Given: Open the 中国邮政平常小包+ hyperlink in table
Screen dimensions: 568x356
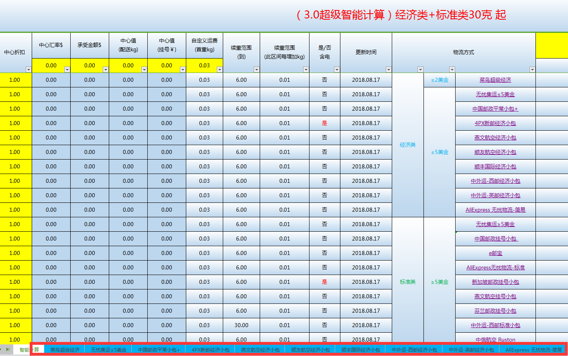Looking at the screenshot, I should pyautogui.click(x=495, y=109).
